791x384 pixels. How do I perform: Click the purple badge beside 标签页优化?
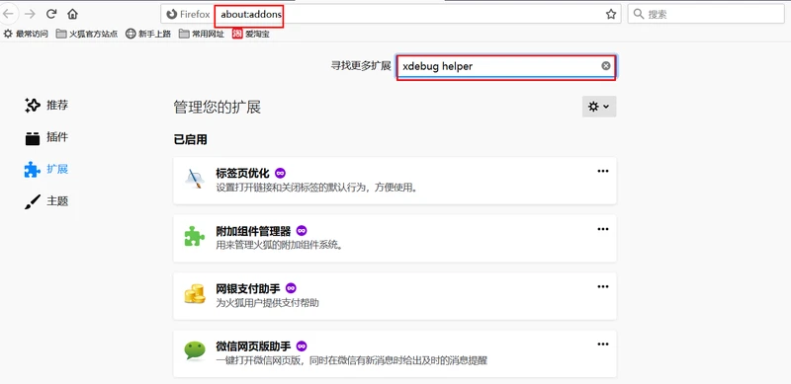pyautogui.click(x=280, y=173)
